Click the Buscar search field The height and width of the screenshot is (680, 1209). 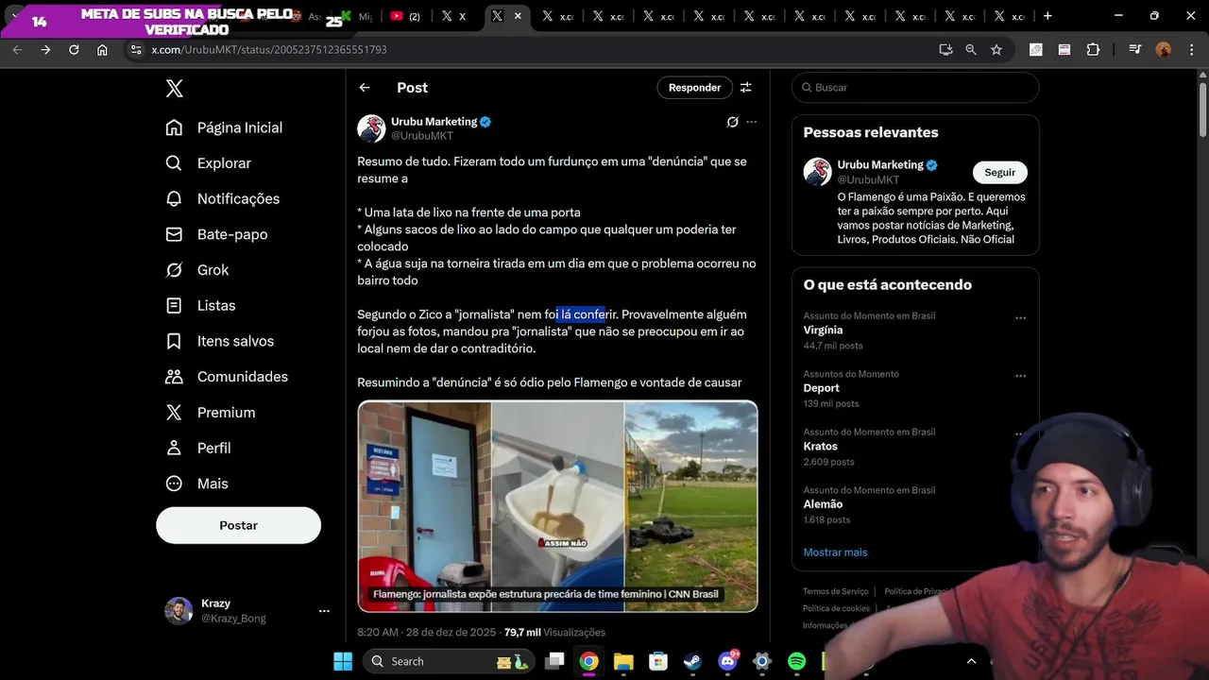click(915, 88)
